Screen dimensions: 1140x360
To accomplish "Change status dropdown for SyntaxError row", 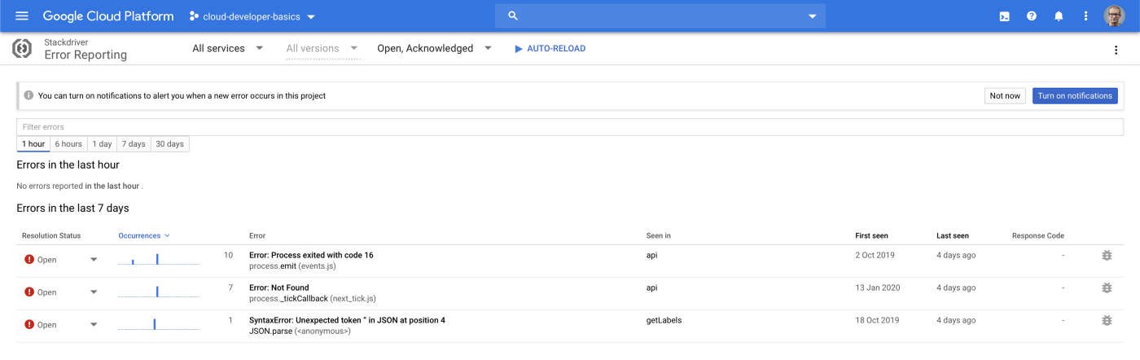I will click(94, 324).
